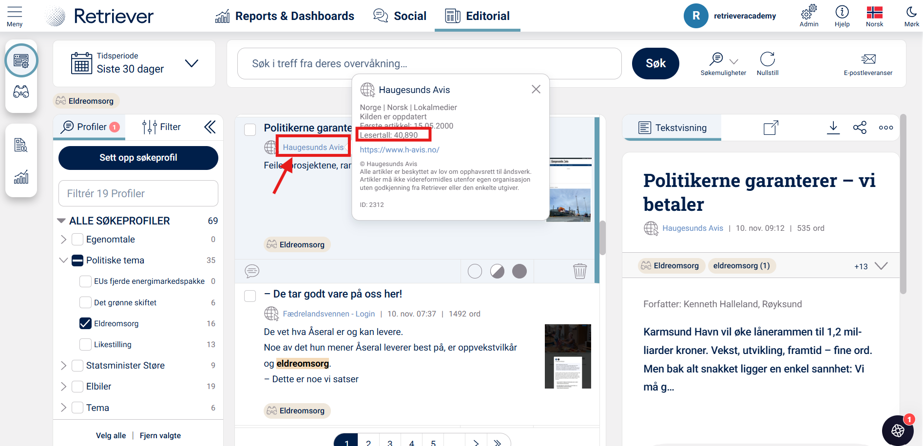The image size is (923, 446).
Task: Open the h-avis.no link in popup
Action: 400,150
